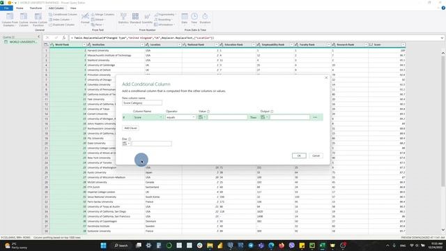Click Merge Columns in the ribbon

point(102,15)
